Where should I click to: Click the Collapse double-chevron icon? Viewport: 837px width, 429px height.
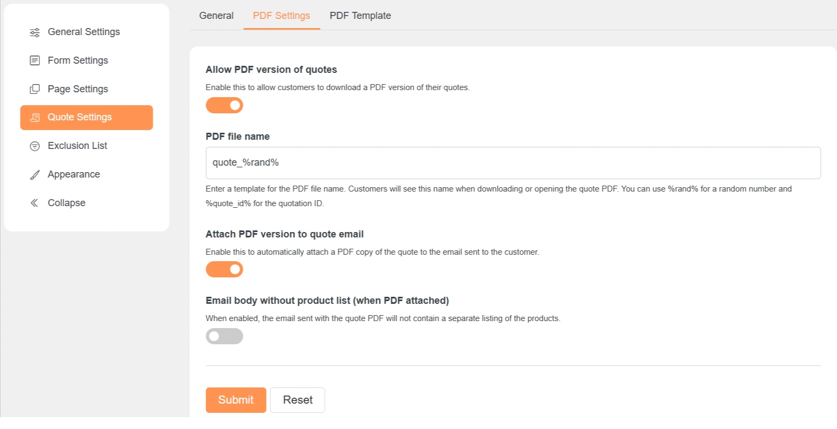[x=35, y=203]
